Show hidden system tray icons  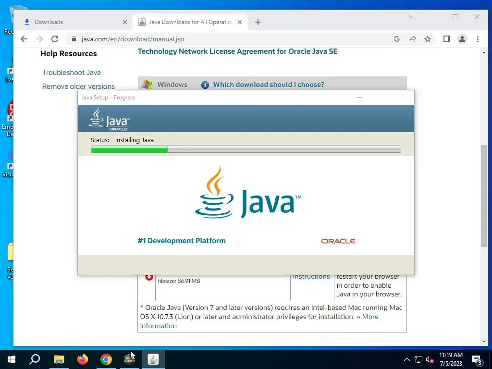(406, 359)
